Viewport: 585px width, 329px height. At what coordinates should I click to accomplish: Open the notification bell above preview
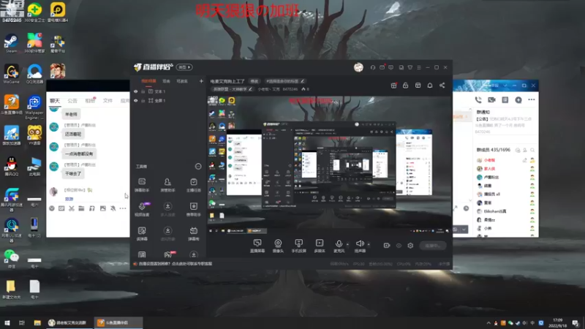(430, 86)
